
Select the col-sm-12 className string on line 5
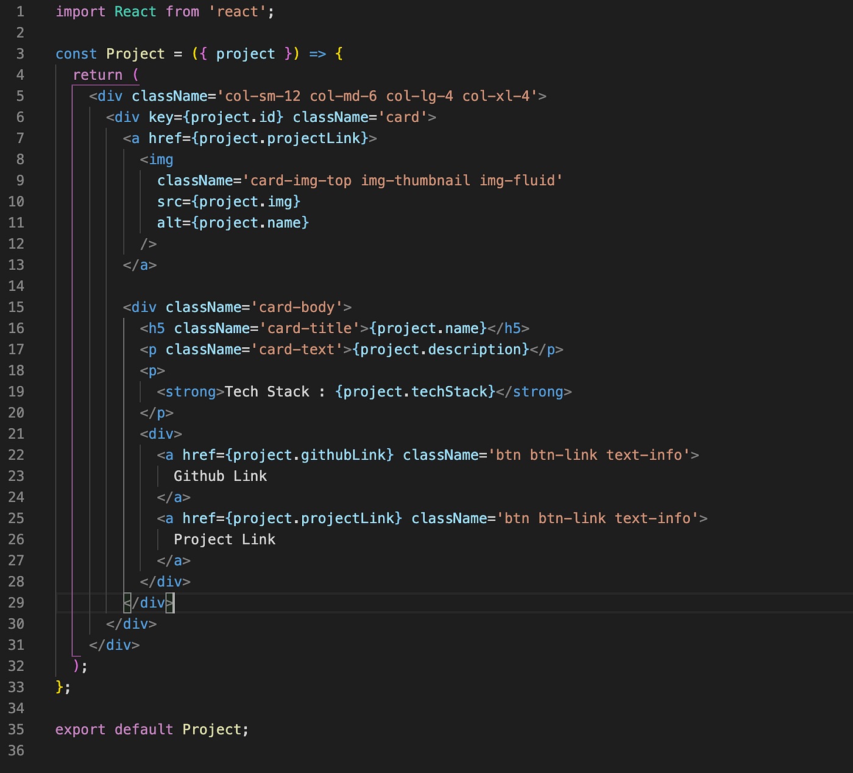[x=262, y=96]
